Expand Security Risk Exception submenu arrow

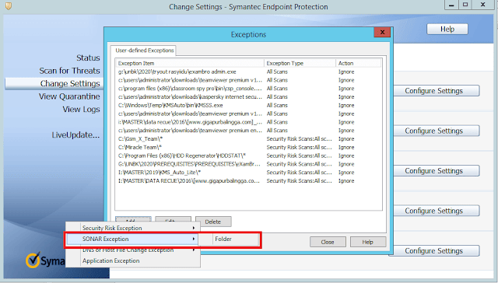tap(194, 228)
